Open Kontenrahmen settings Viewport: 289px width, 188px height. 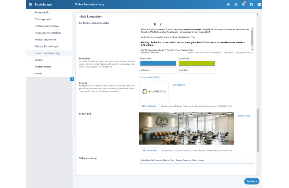(43, 67)
